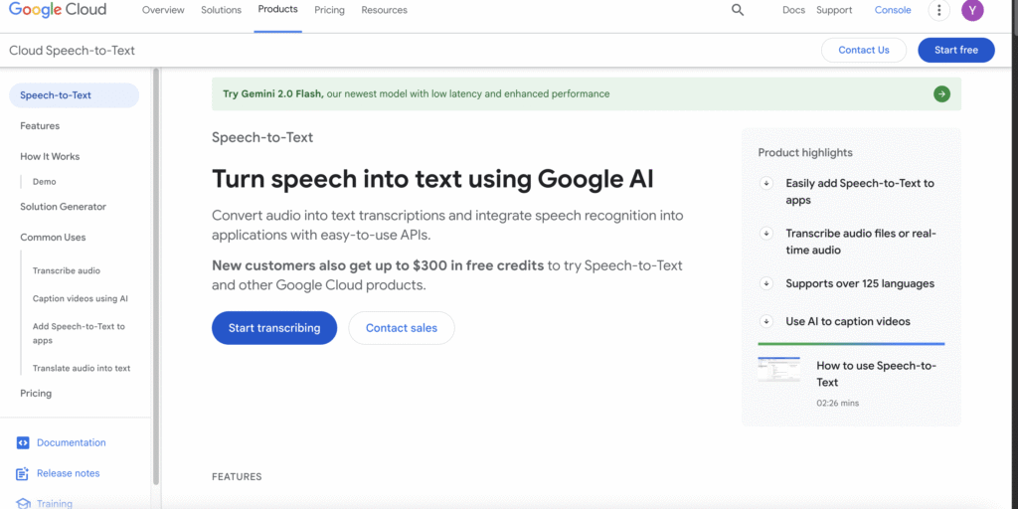Jump to Pricing in the sidebar
This screenshot has height=509, width=1018.
coord(36,394)
